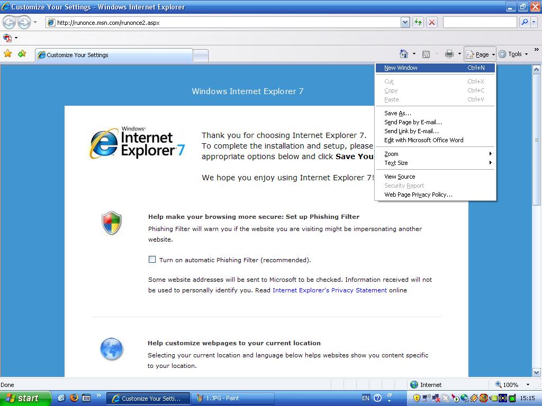Switch to Customize Your Setti... taskbar button
542x406 pixels.
(x=148, y=399)
